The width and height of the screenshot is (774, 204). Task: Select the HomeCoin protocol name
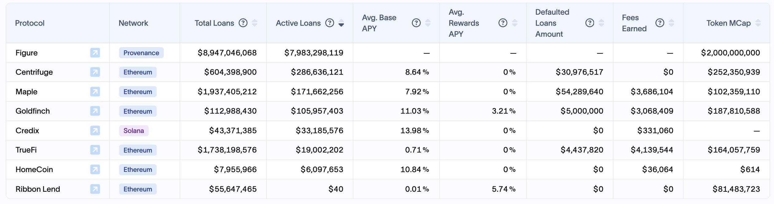point(34,169)
